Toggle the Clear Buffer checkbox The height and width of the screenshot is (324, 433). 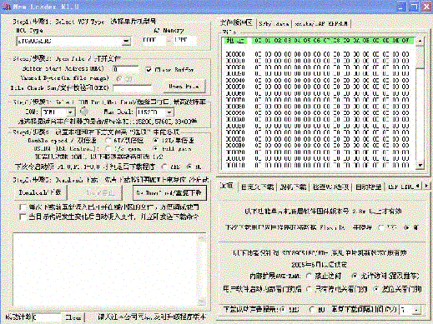[149, 69]
